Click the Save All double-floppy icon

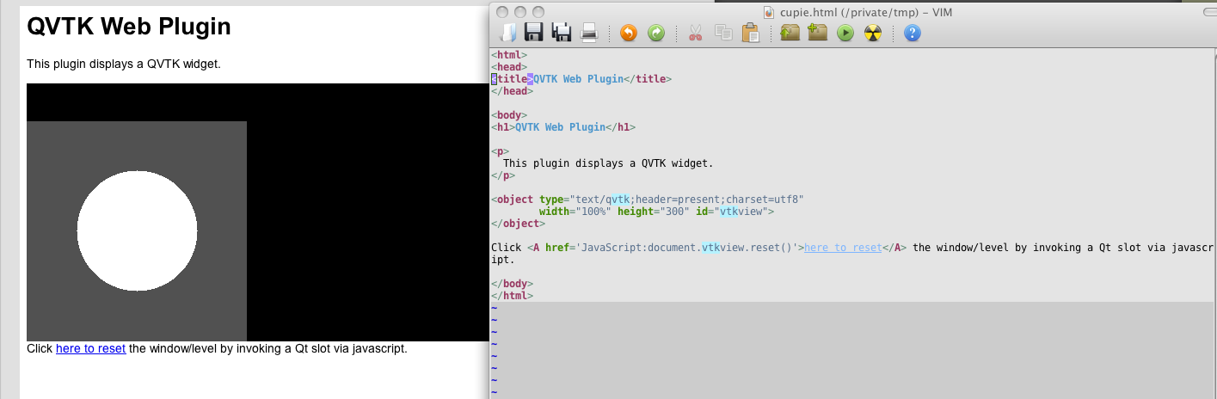561,33
